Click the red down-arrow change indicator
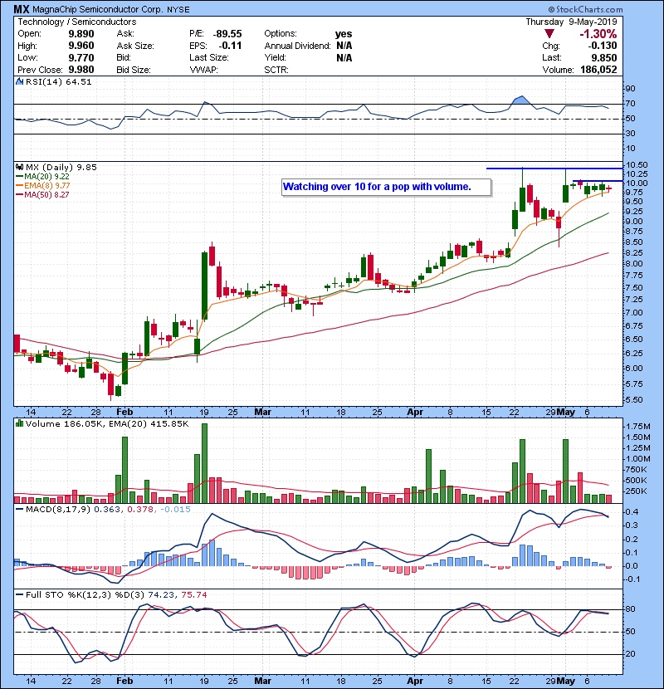 549,34
